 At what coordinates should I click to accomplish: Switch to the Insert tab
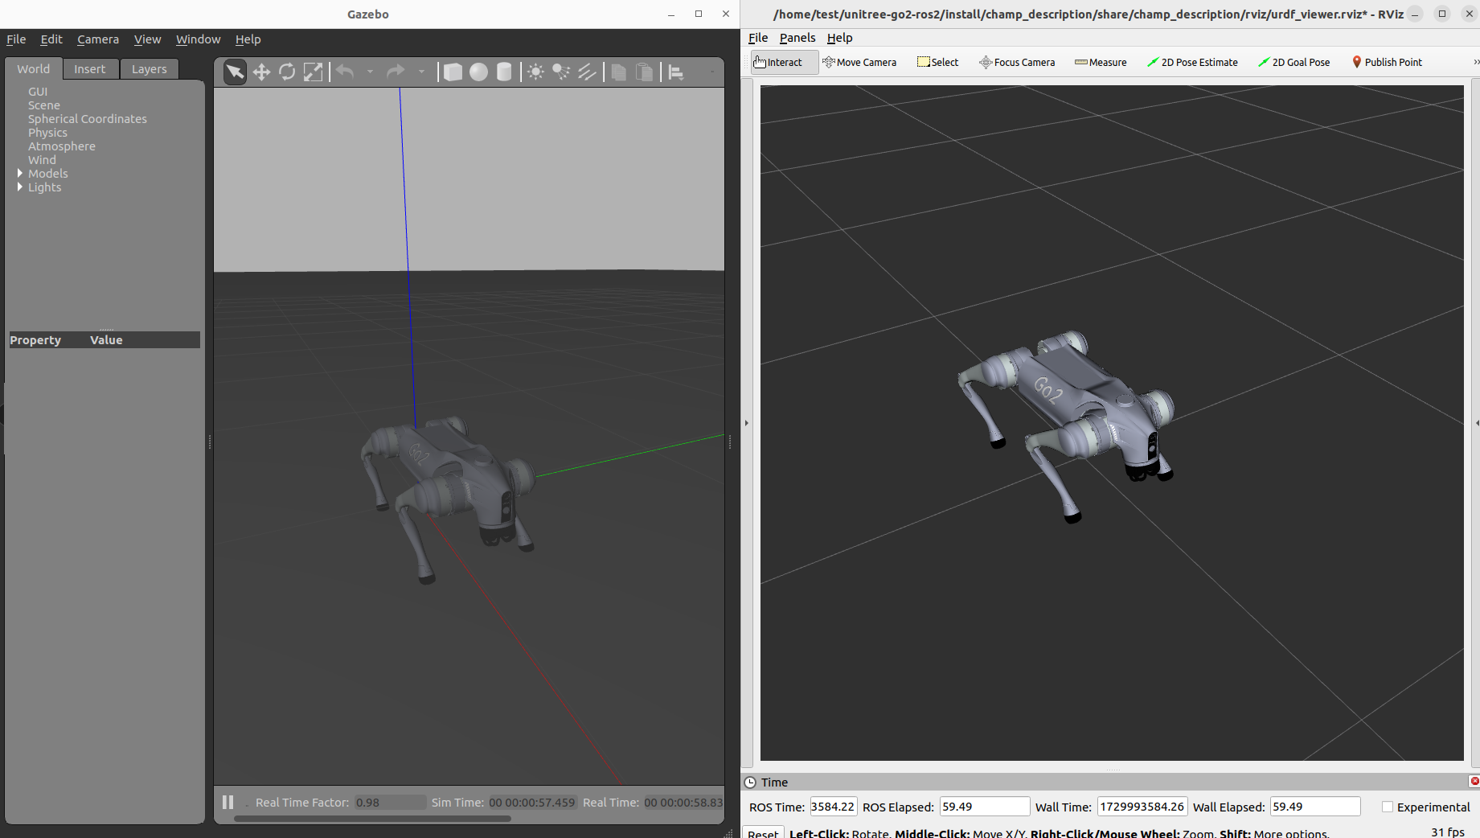tap(90, 69)
